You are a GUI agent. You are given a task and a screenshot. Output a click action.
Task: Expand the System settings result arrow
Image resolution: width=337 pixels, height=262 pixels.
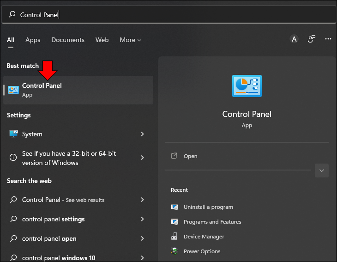142,134
